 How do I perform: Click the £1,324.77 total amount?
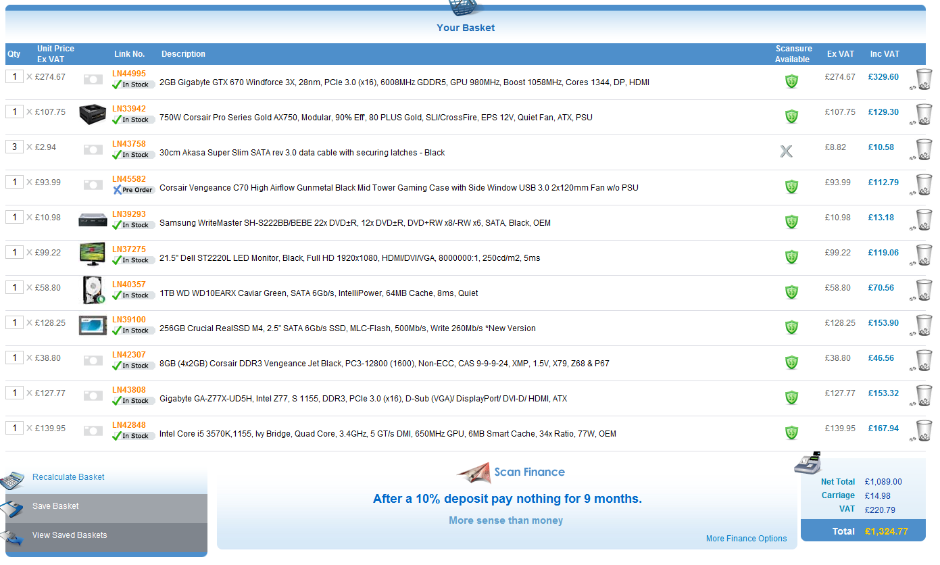click(886, 531)
